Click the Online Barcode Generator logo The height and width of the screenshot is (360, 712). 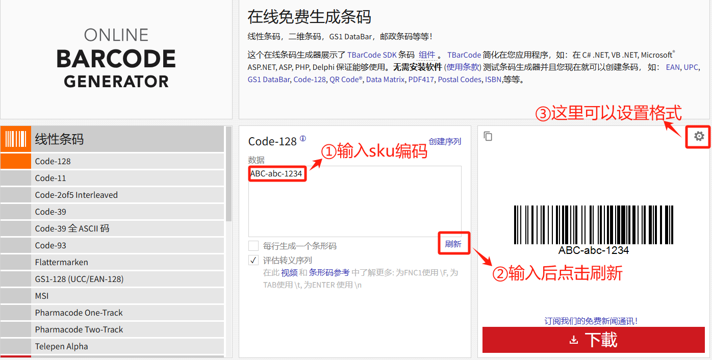(x=116, y=58)
